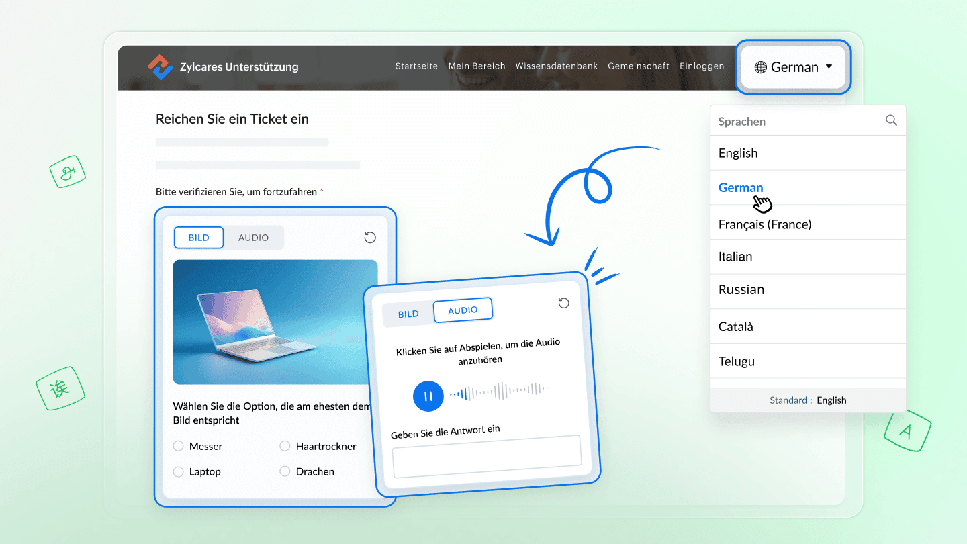Click the answer input field under audio

[x=486, y=457]
